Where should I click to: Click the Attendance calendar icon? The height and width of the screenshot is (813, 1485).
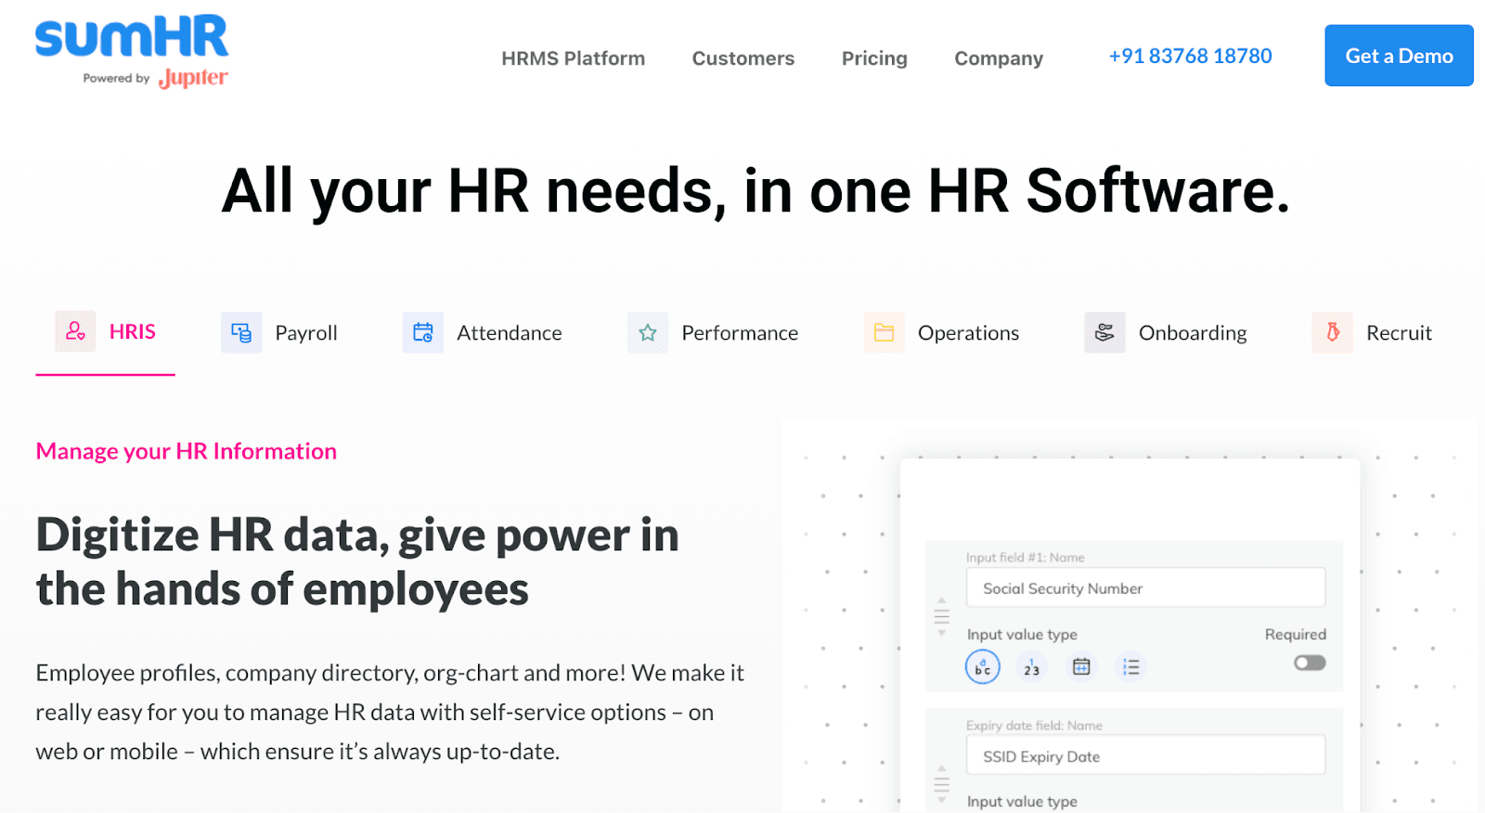[422, 332]
